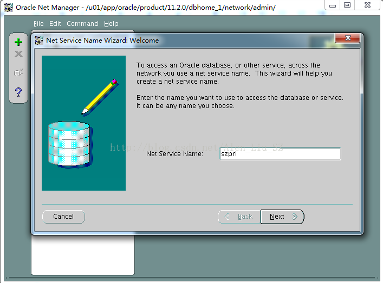
Task: Close the Oracle Net Manager main window
Action: pyautogui.click(x=367, y=5)
